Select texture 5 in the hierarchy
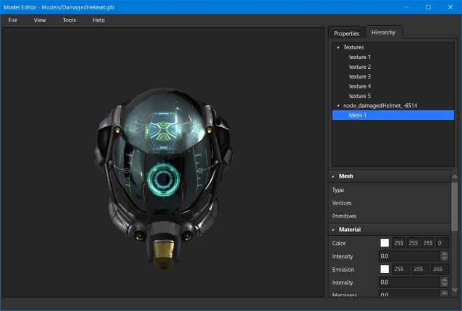This screenshot has height=311, width=462. tap(360, 96)
